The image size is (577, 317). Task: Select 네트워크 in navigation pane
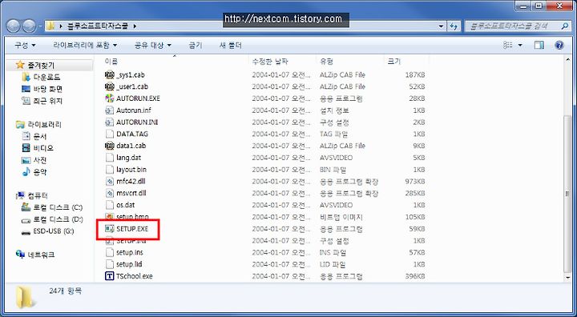41,255
